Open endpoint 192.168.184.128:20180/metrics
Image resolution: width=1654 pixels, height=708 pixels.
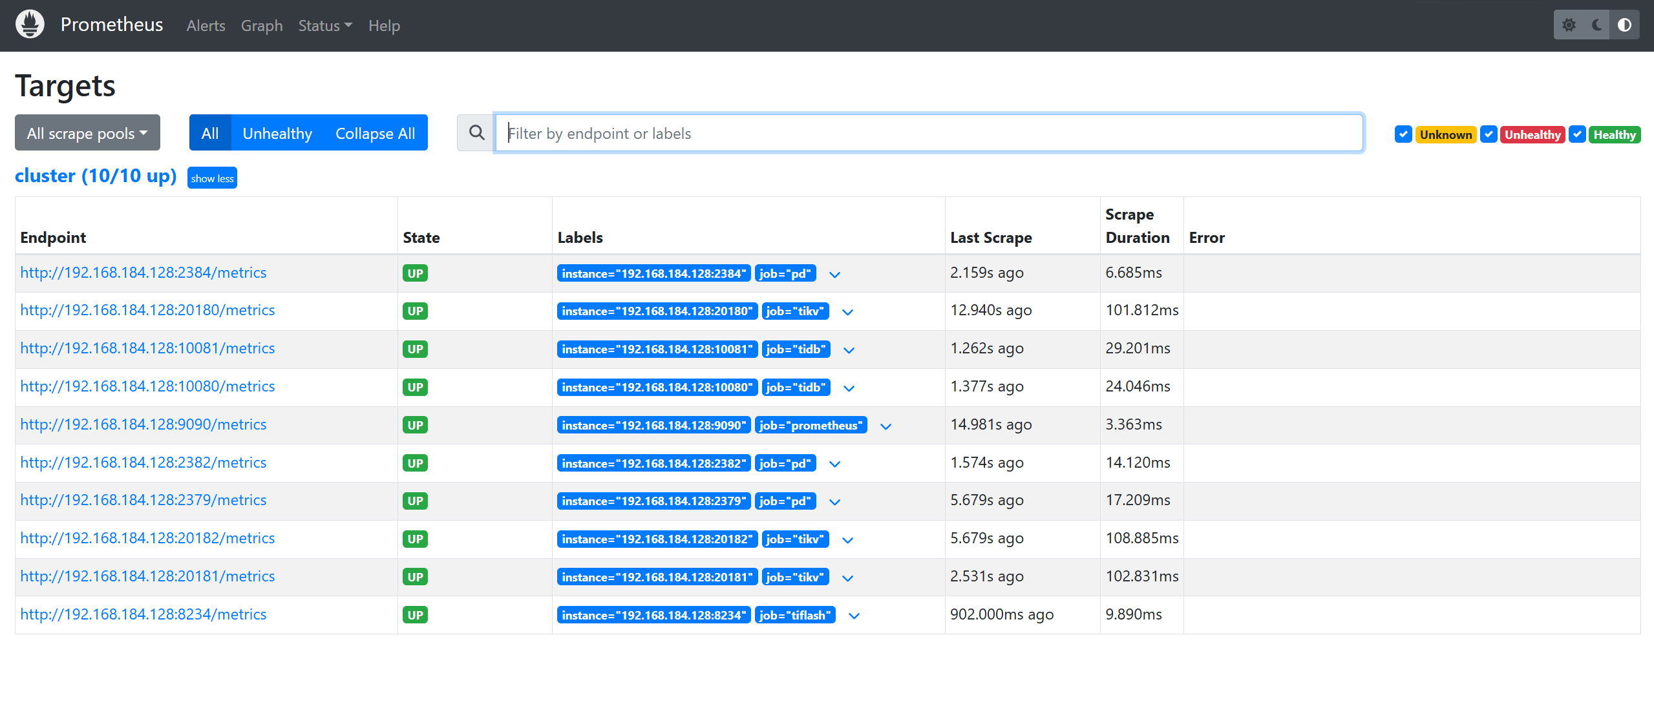[147, 309]
